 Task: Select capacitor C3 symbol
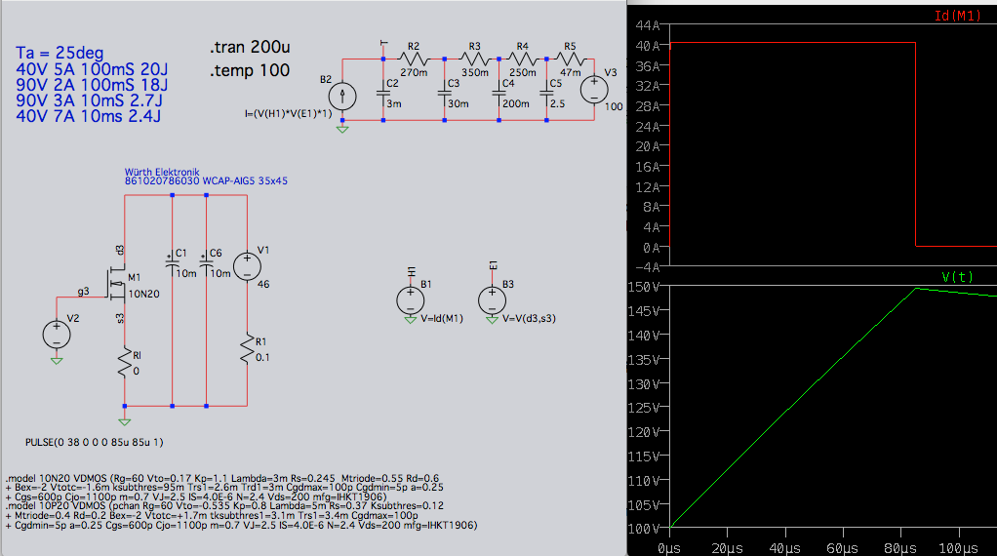coord(444,93)
